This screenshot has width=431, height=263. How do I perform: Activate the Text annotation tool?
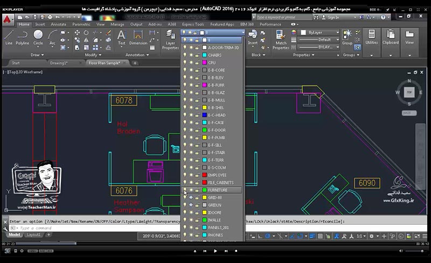click(122, 37)
